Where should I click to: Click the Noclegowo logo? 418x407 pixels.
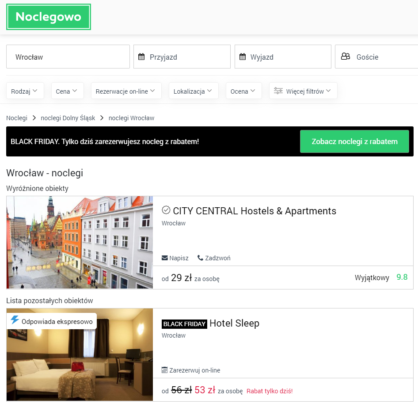tap(49, 17)
